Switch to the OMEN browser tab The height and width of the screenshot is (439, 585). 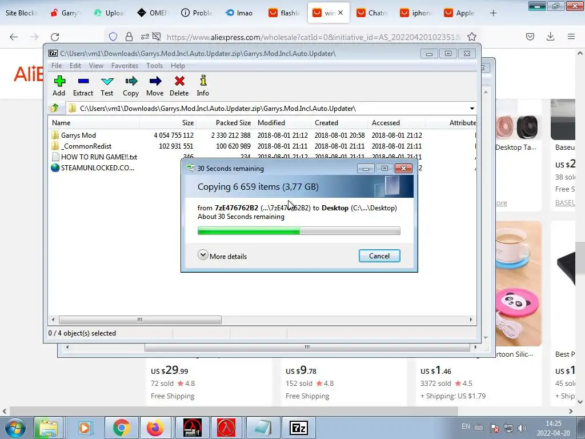pyautogui.click(x=153, y=13)
